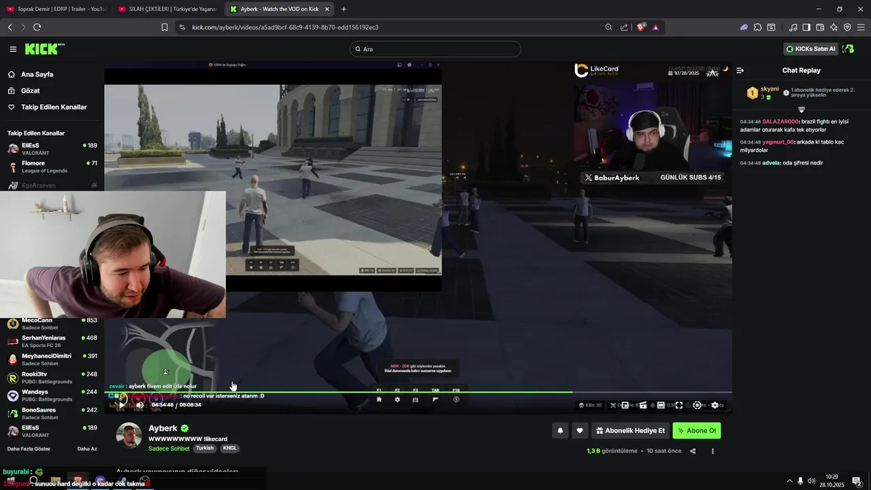This screenshot has width=871, height=490.
Task: Switch to Toprak Demir EDRP Trailer tab
Action: pos(56,9)
